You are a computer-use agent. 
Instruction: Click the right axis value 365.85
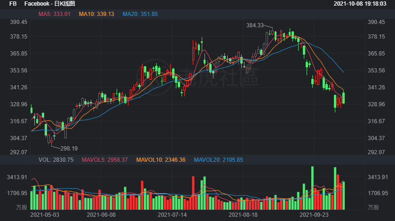click(x=376, y=54)
